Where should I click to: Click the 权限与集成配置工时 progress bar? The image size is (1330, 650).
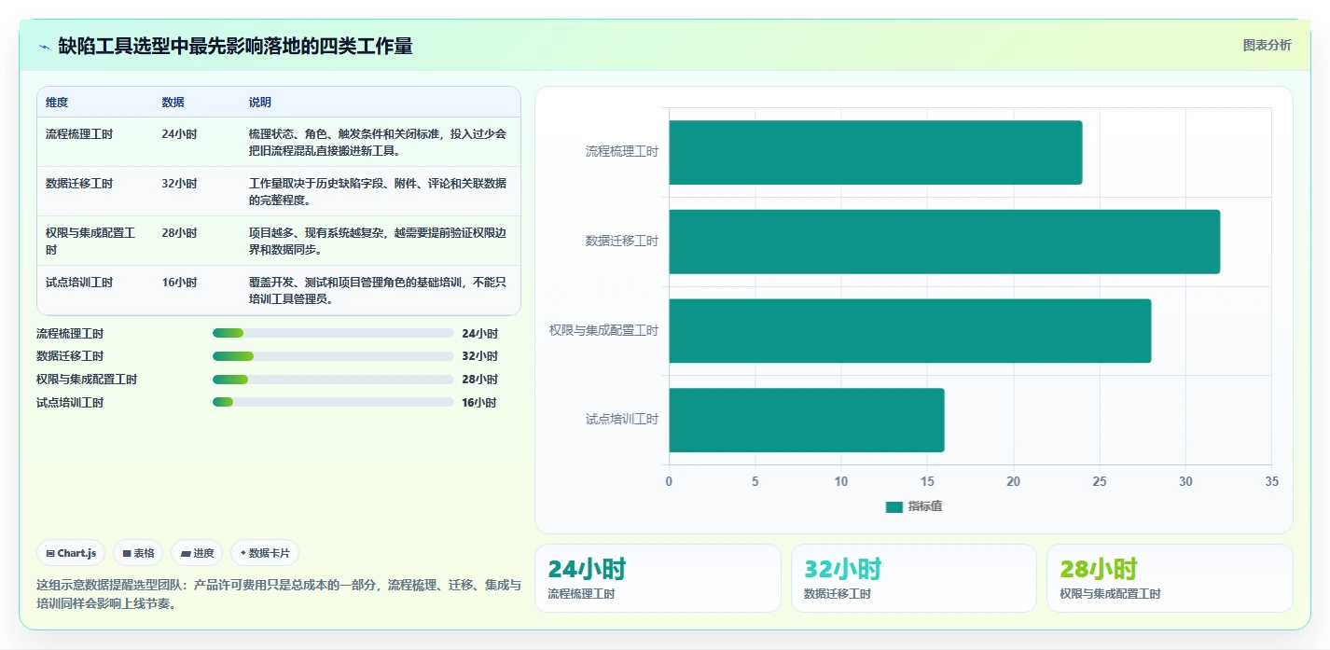[x=333, y=380]
